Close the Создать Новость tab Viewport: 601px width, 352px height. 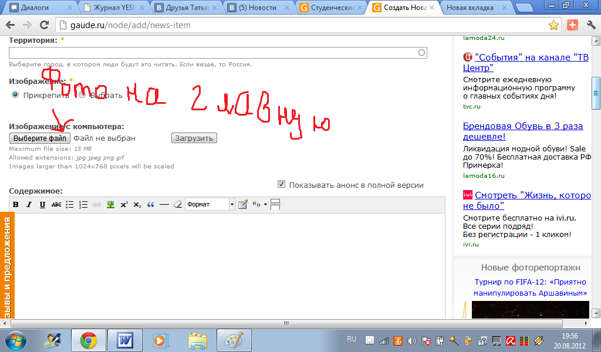(432, 7)
